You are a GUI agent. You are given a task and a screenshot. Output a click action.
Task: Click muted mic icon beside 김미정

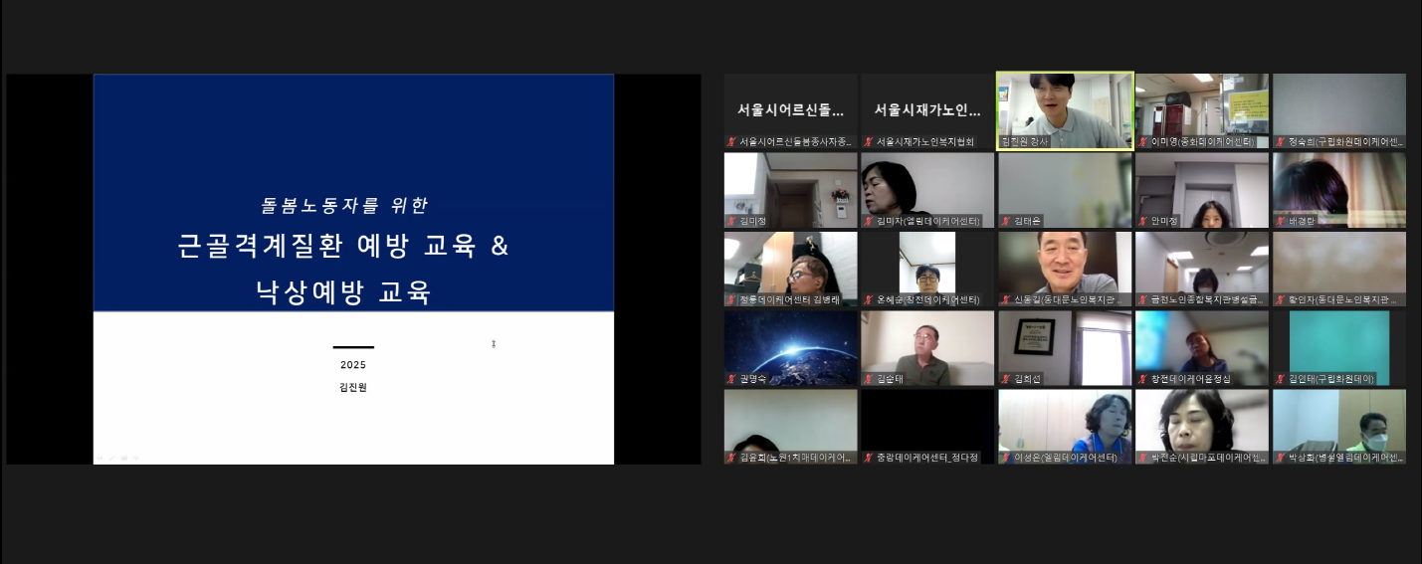731,221
